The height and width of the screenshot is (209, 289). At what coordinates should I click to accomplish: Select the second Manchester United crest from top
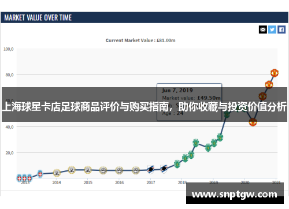coord(269,85)
